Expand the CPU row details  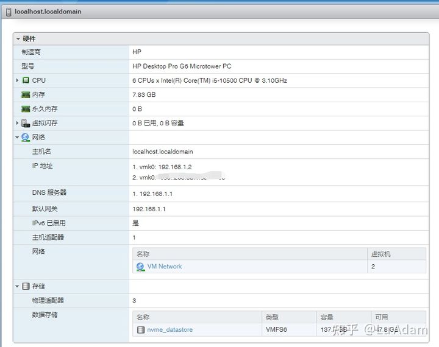point(17,80)
